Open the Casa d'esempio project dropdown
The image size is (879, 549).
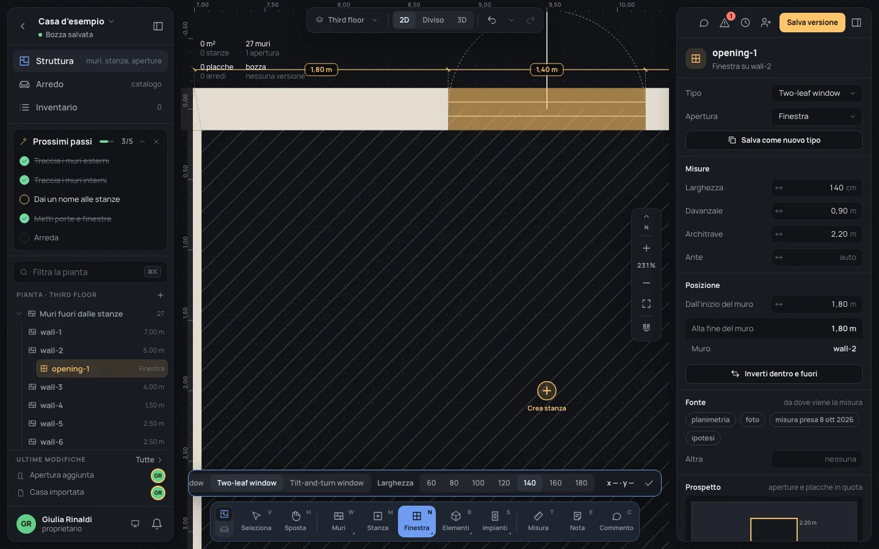pyautogui.click(x=76, y=21)
